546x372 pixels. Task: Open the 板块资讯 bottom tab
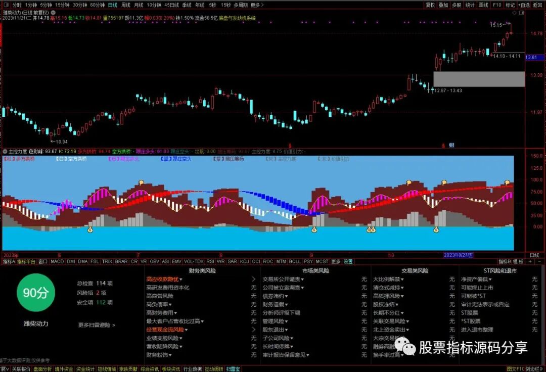coord(171,369)
